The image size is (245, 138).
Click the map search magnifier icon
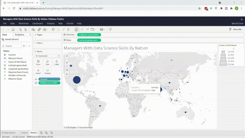point(67,56)
